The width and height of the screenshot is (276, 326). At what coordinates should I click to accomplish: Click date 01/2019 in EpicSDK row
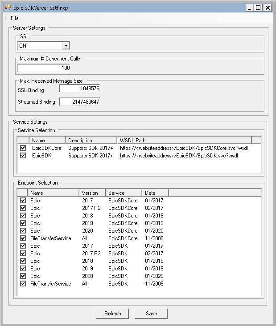click(154, 269)
